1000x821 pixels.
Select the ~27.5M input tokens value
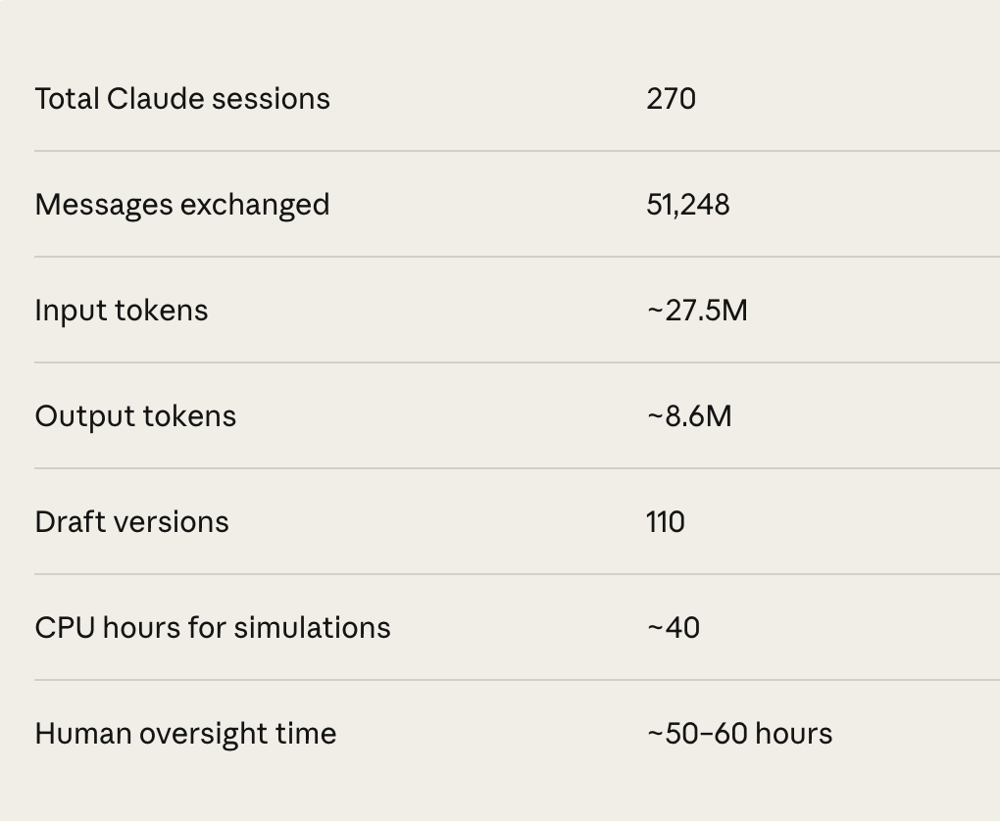(x=696, y=311)
